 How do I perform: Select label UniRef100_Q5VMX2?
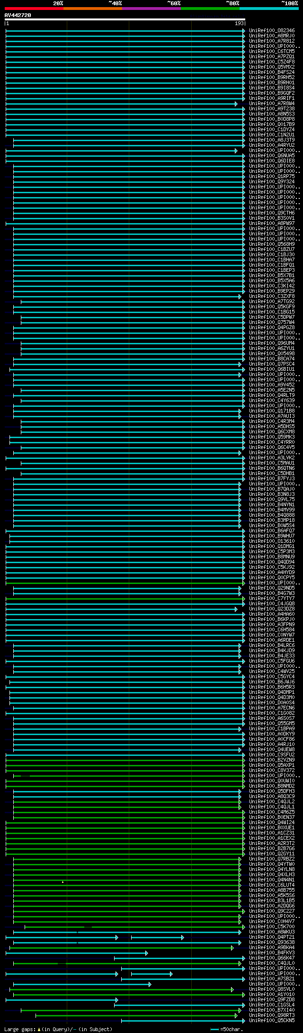[x=272, y=67]
